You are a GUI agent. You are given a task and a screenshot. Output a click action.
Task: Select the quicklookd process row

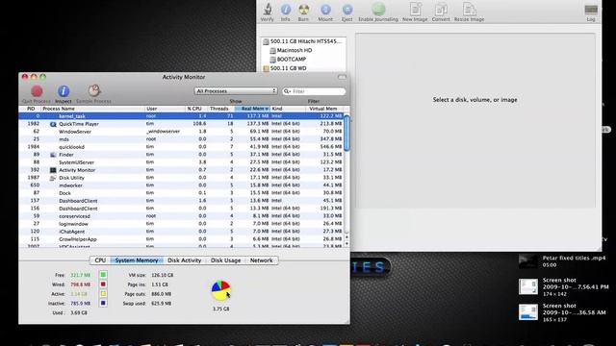pyautogui.click(x=181, y=147)
